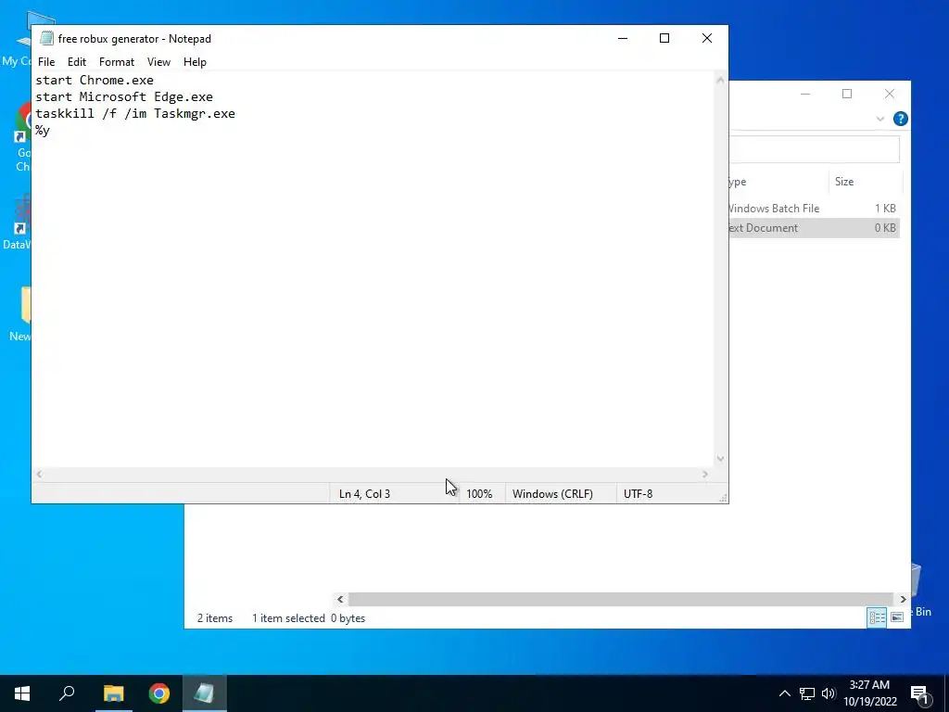The width and height of the screenshot is (949, 712).
Task: Open the View menu in Notepad
Action: point(158,62)
